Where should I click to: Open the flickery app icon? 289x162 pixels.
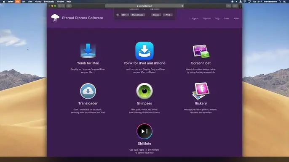coord(201,91)
